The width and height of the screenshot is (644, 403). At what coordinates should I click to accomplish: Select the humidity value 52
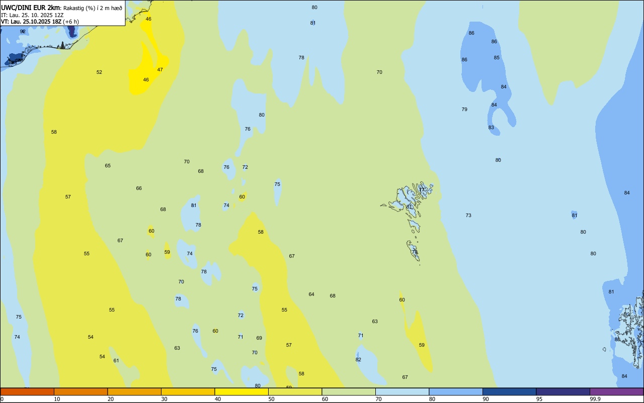coord(99,72)
